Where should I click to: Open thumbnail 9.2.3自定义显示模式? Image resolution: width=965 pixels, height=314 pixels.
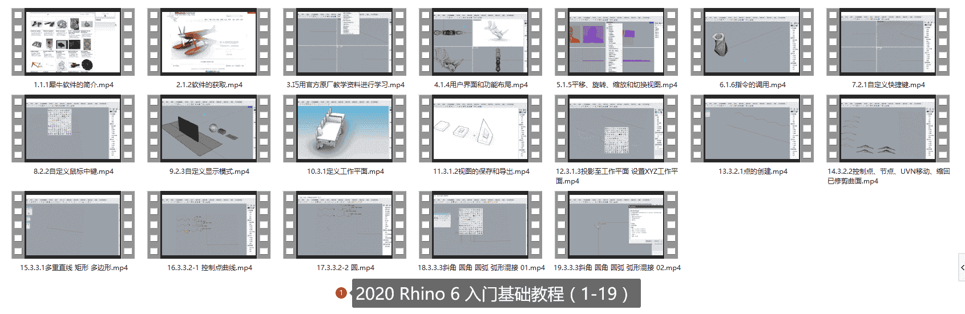209,129
